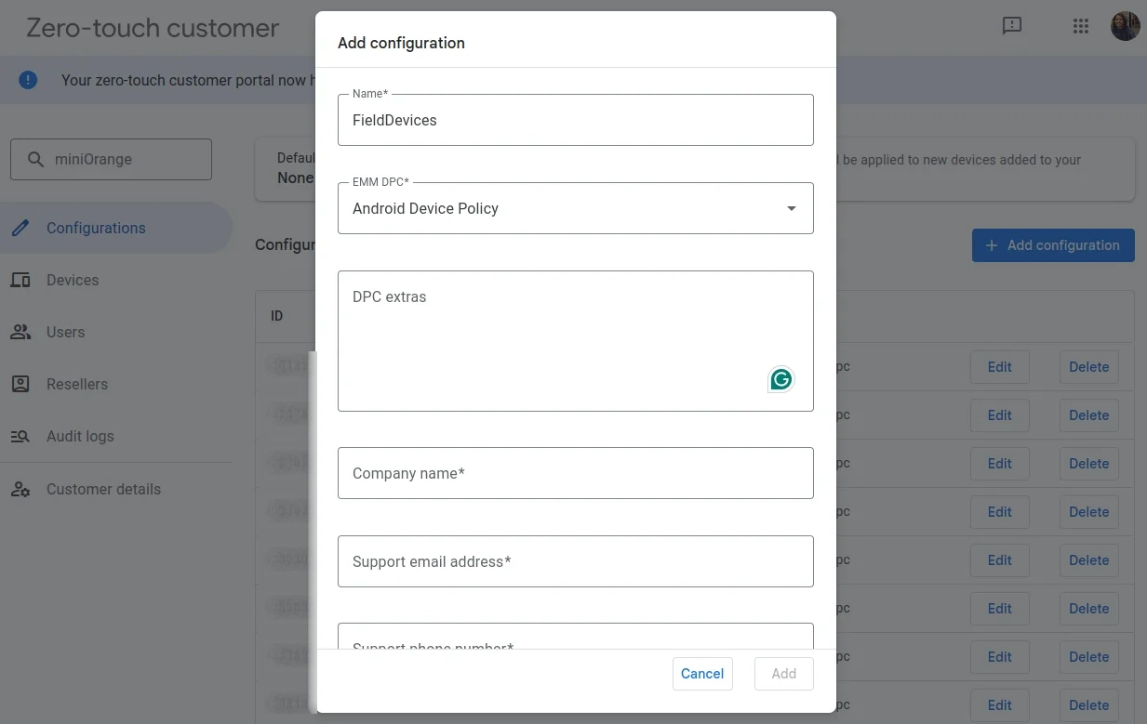Focus the Company name input field

tap(576, 473)
